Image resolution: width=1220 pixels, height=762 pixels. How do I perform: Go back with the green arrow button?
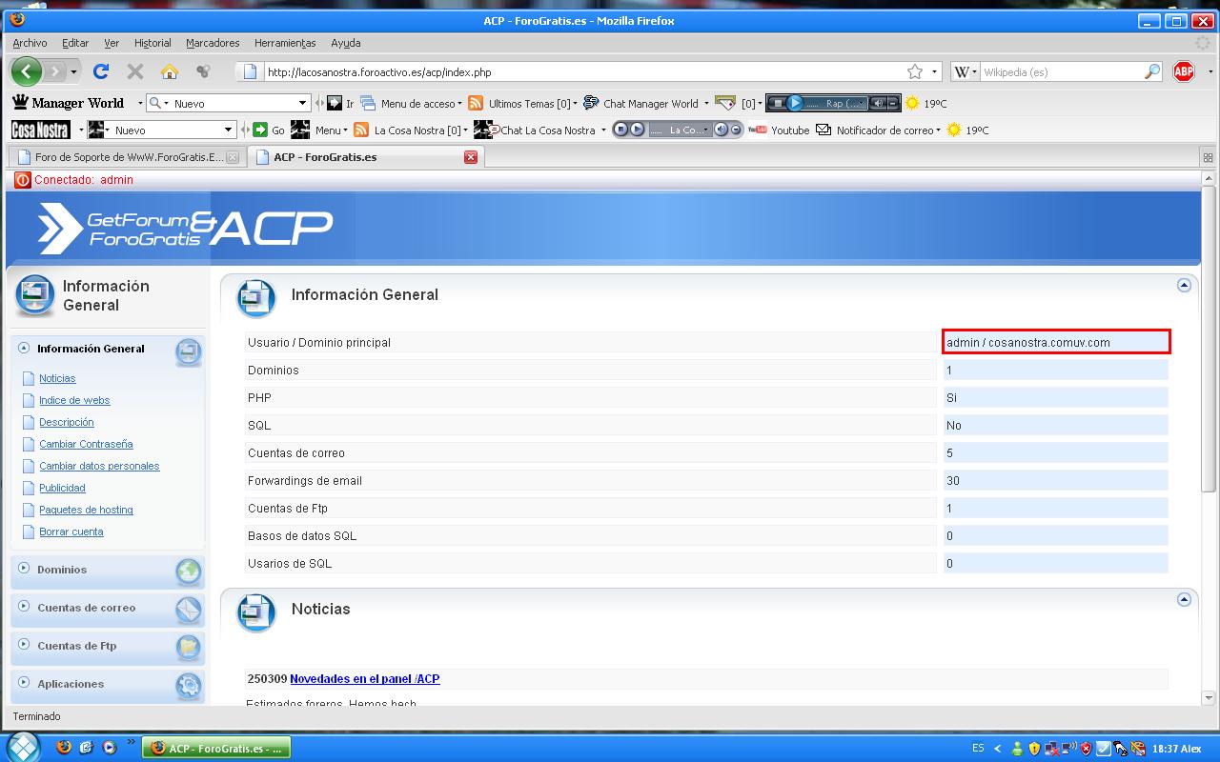click(27, 71)
